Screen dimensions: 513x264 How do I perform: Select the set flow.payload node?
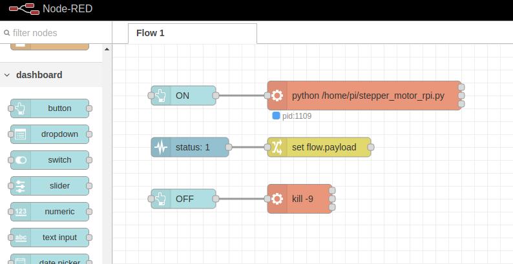(x=319, y=147)
